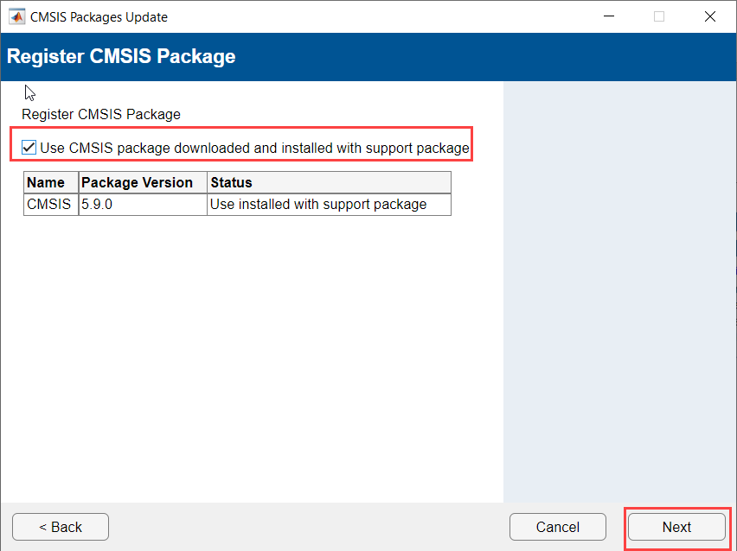
Task: Proceed by clicking Next
Action: point(676,527)
